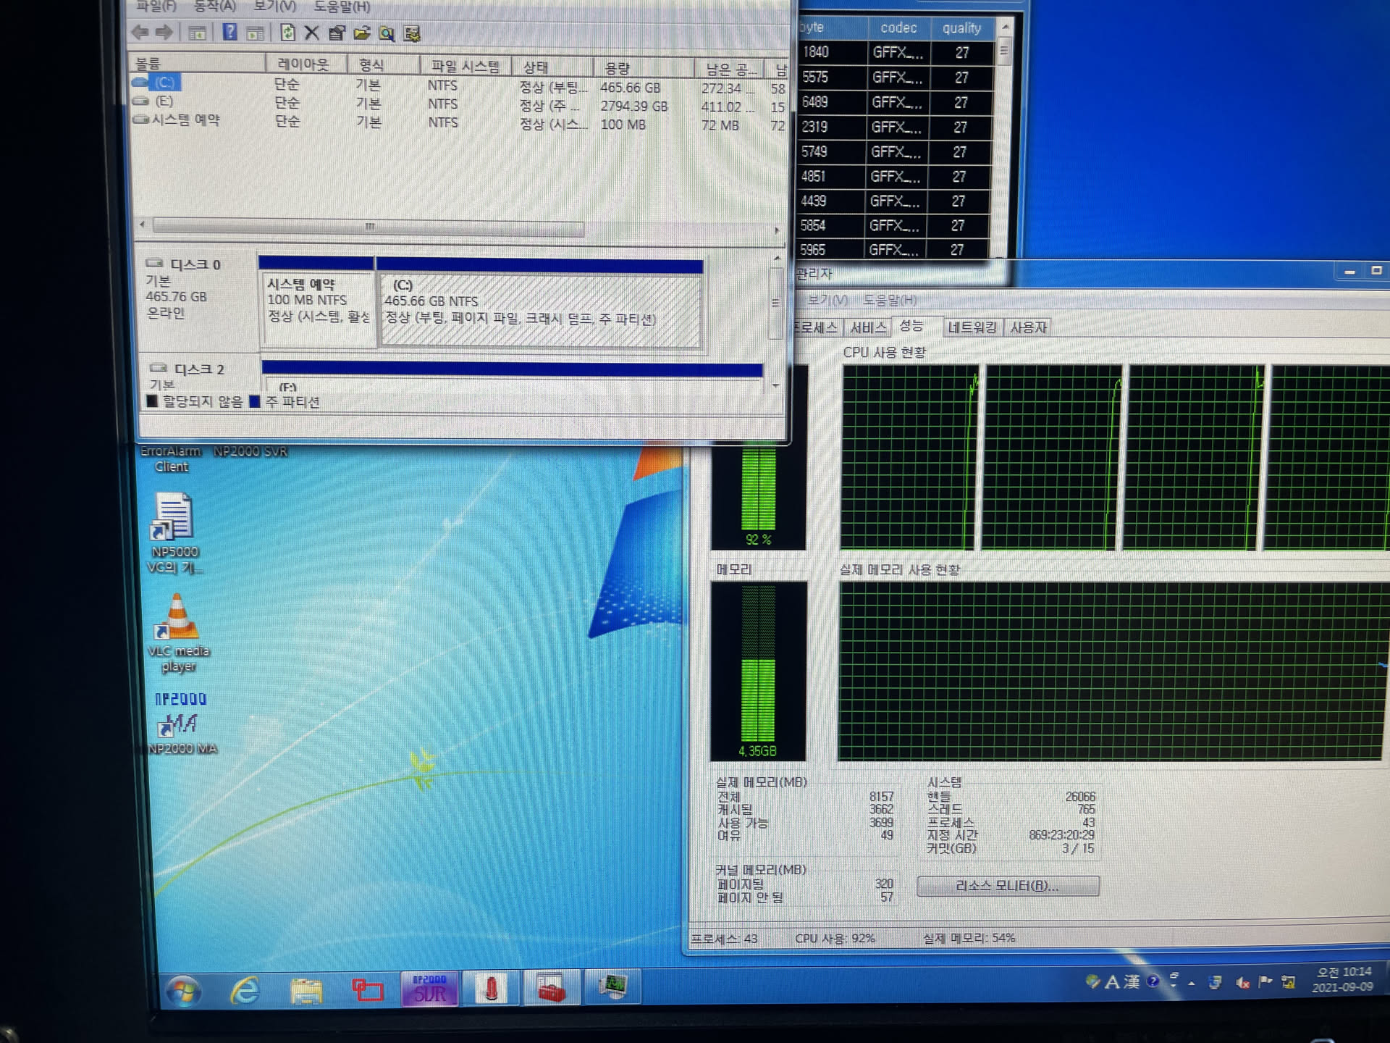Click the Delete X toolbar icon
The height and width of the screenshot is (1043, 1390).
coord(312,33)
